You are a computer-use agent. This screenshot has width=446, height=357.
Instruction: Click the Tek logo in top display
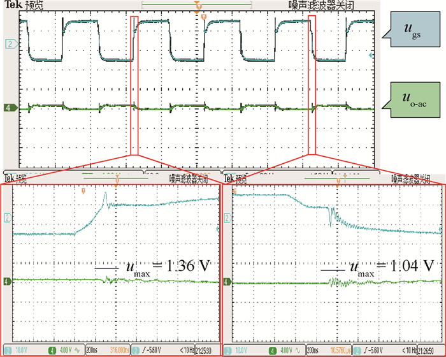(x=13, y=5)
